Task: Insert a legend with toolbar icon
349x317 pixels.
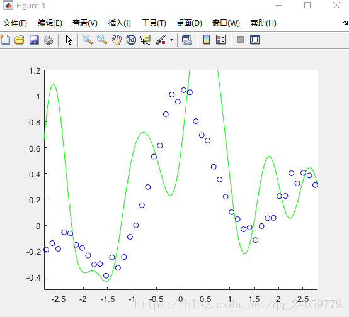Action: pos(221,40)
